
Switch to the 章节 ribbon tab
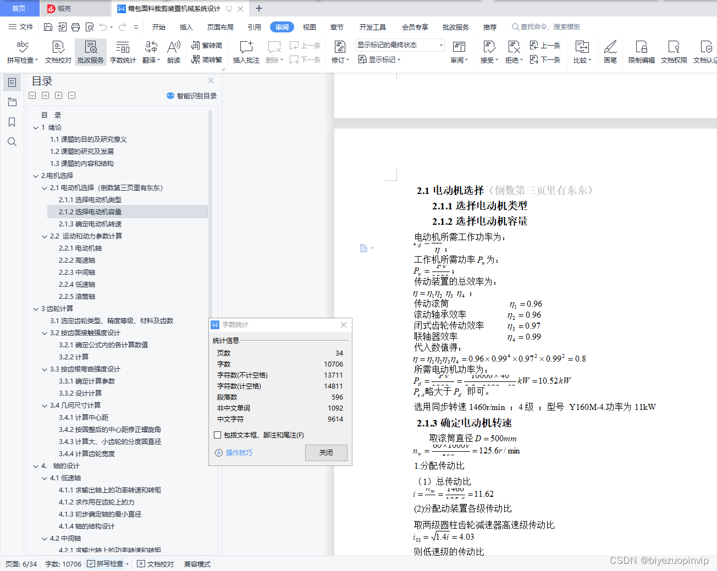(x=337, y=27)
